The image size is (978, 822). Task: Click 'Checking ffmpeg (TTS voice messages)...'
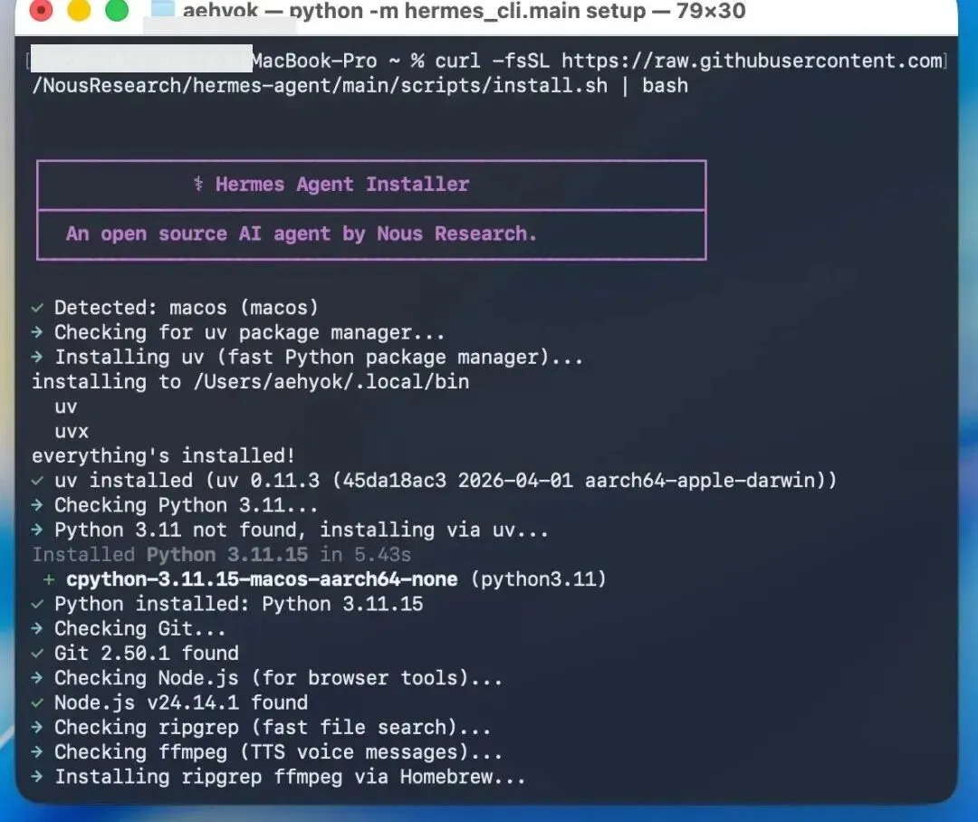[278, 752]
